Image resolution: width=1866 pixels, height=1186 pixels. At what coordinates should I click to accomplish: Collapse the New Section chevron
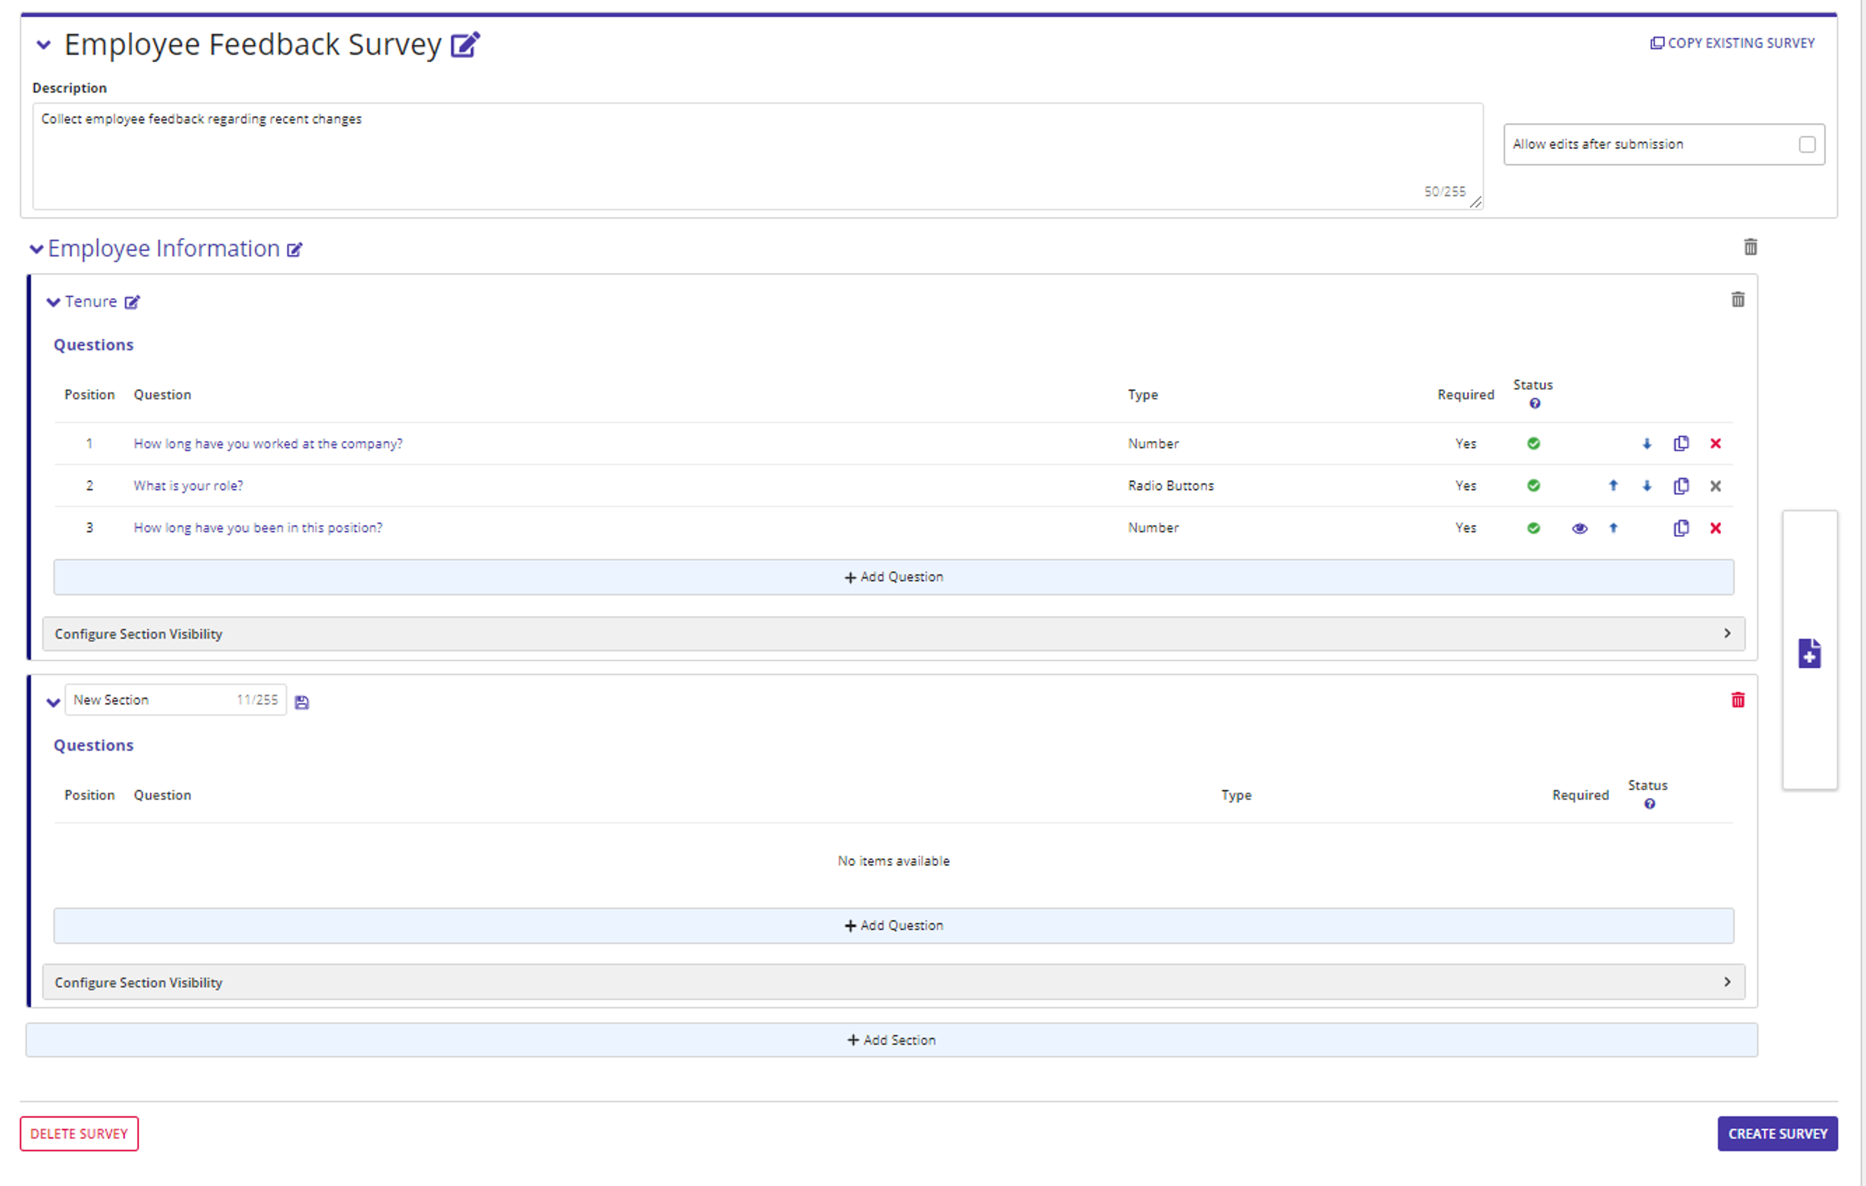(x=53, y=703)
